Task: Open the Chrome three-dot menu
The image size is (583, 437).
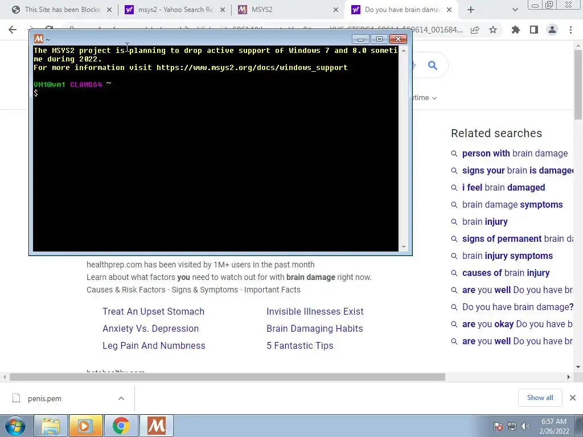Action: pyautogui.click(x=570, y=30)
